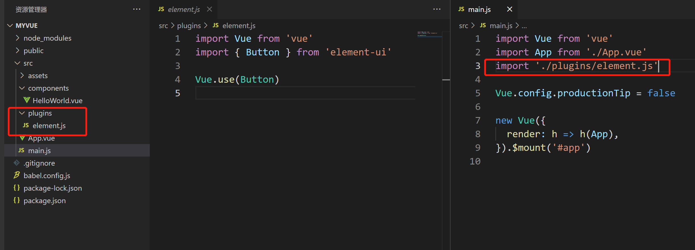Click the Babel icon of babel.config.js

pos(17,175)
